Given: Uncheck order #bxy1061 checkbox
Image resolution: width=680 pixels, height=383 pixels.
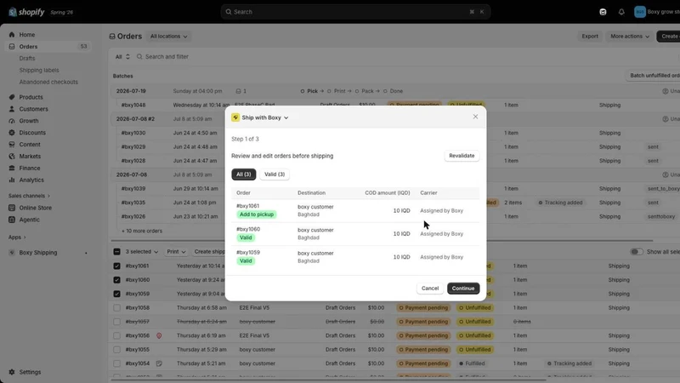Looking at the screenshot, I should click(116, 266).
